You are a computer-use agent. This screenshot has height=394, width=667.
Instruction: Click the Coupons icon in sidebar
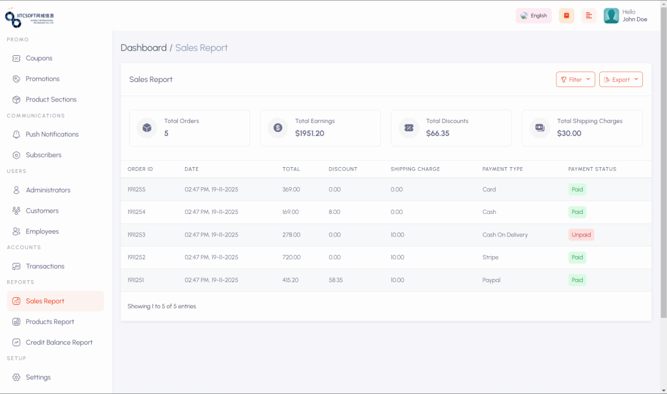pyautogui.click(x=16, y=59)
